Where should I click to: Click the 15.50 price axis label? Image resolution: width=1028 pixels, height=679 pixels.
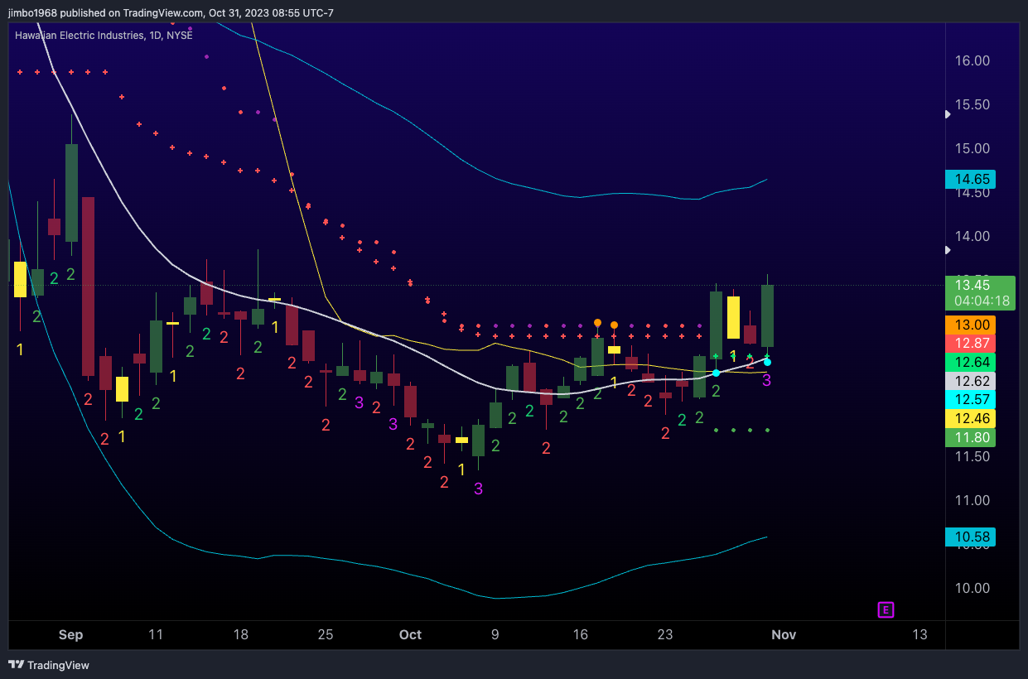(x=972, y=105)
